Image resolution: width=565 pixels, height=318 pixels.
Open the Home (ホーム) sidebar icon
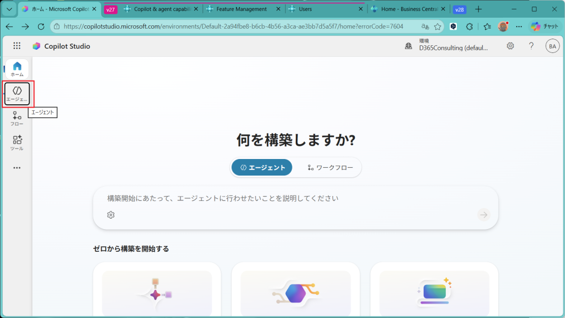(17, 69)
